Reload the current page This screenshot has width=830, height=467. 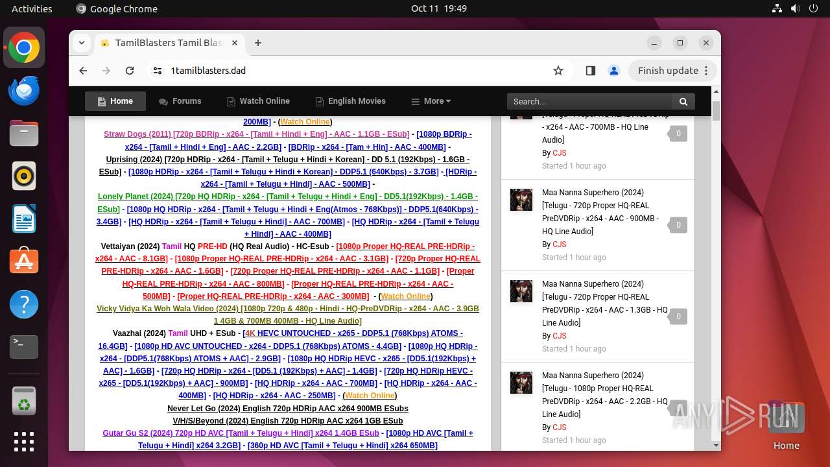pyautogui.click(x=130, y=71)
